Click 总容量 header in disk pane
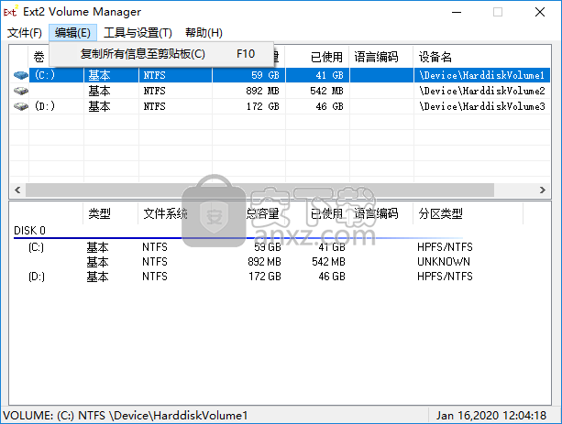Screen dimensions: 562x424 pyautogui.click(x=262, y=213)
